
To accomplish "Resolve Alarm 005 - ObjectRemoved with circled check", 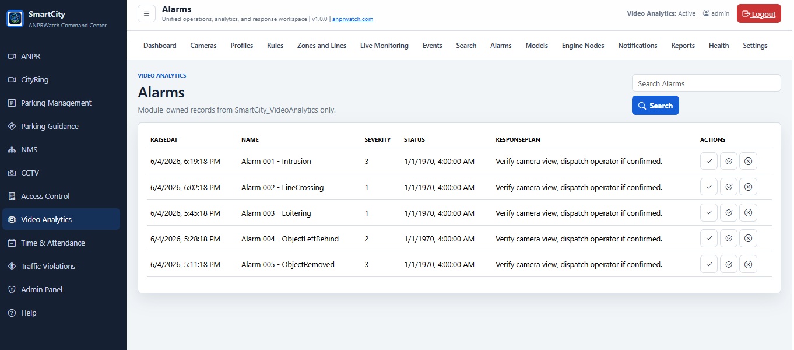I will 729,264.
